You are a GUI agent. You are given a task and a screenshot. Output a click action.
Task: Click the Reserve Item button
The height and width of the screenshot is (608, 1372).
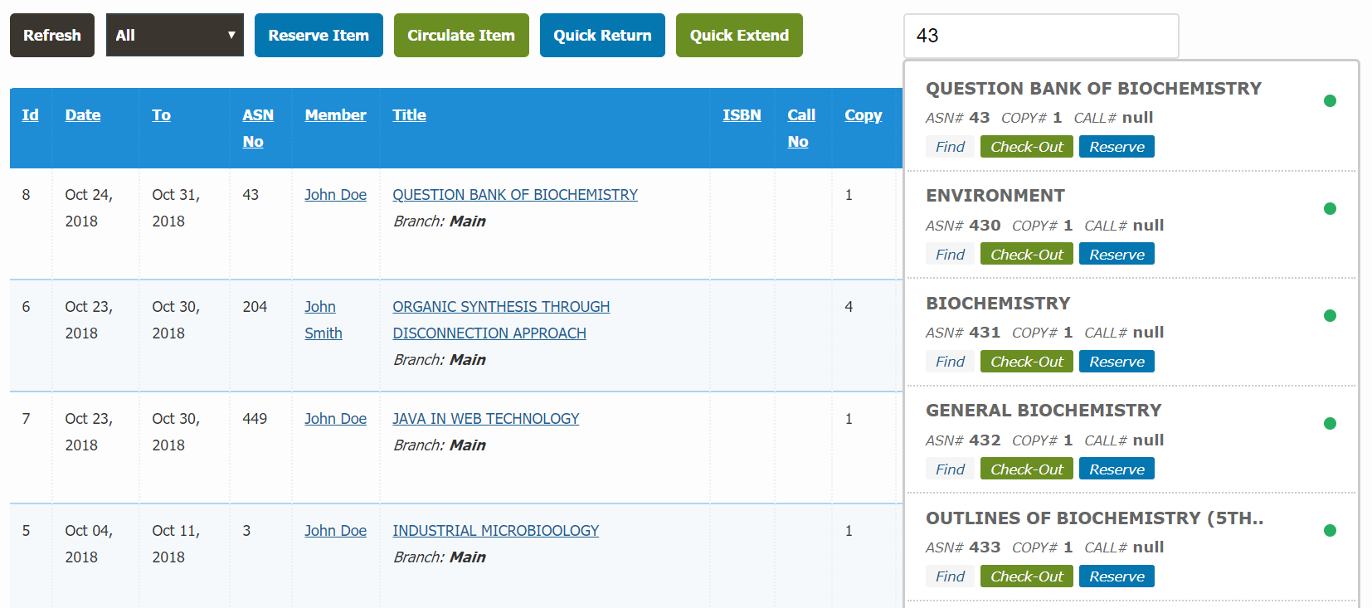(319, 35)
